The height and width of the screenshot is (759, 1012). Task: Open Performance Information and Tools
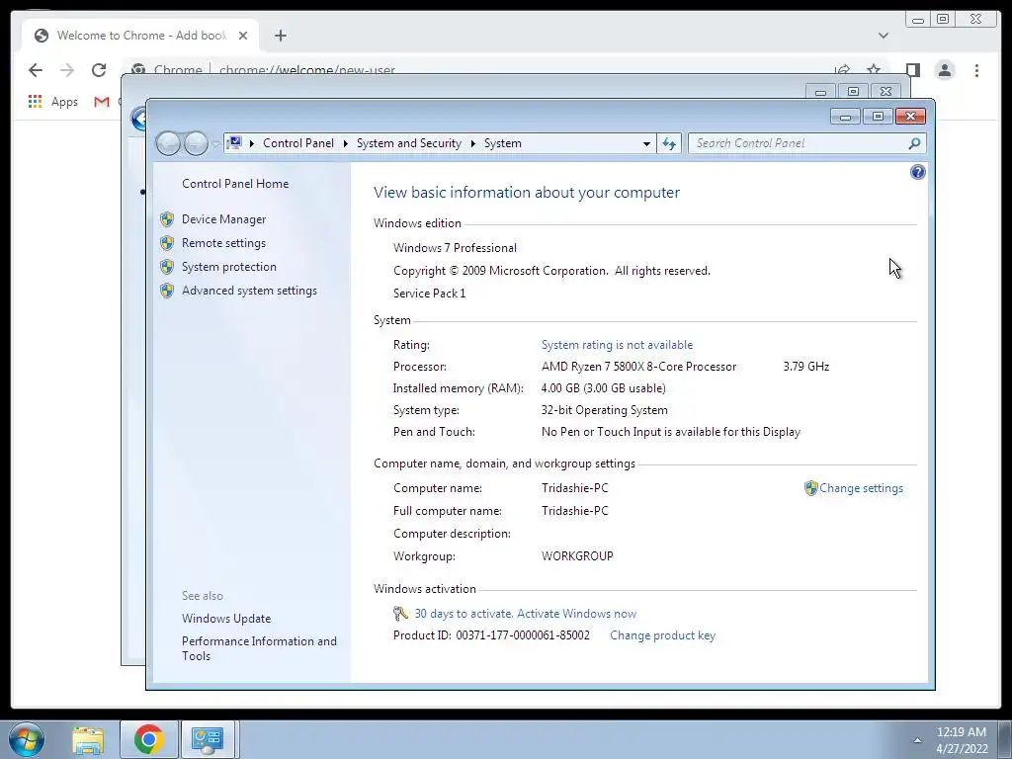coord(259,648)
